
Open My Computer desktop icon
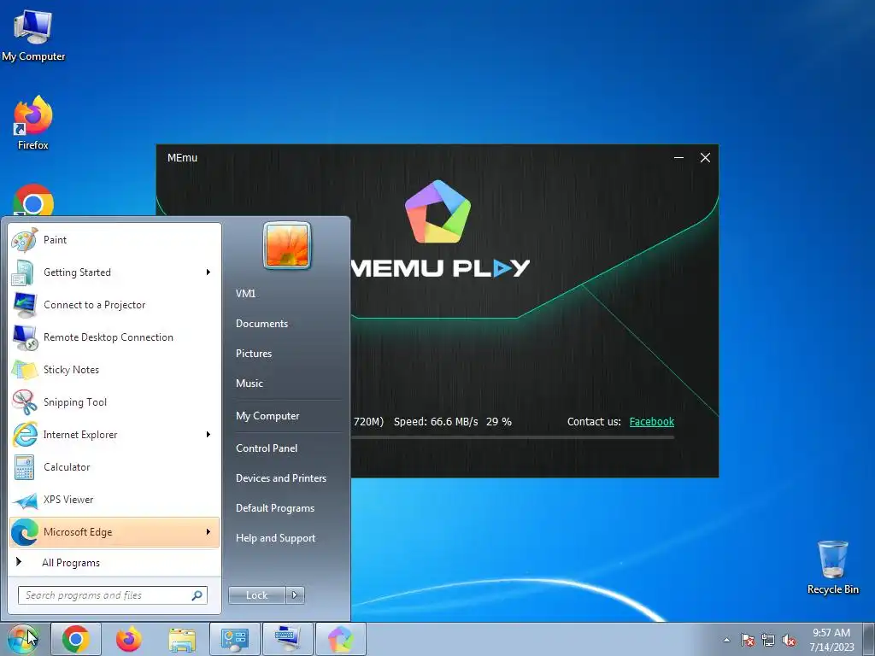33,35
